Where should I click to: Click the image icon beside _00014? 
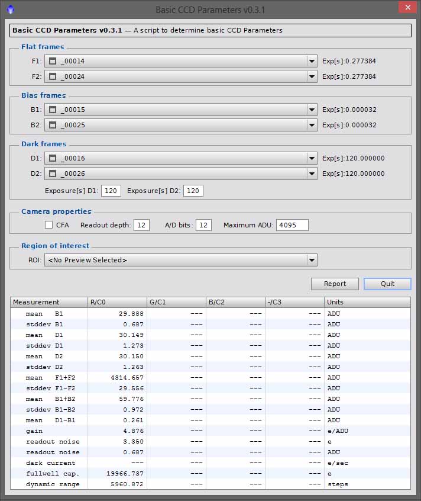coord(53,61)
